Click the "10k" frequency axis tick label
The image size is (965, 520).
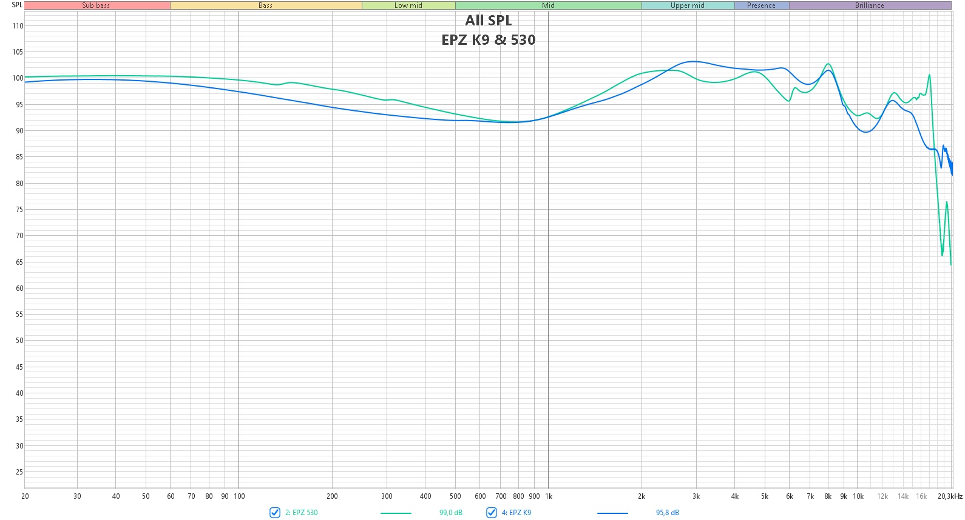click(858, 496)
